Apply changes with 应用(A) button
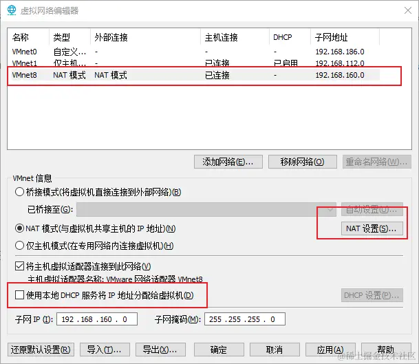Screen dimensions: 419x364 click(x=330, y=350)
